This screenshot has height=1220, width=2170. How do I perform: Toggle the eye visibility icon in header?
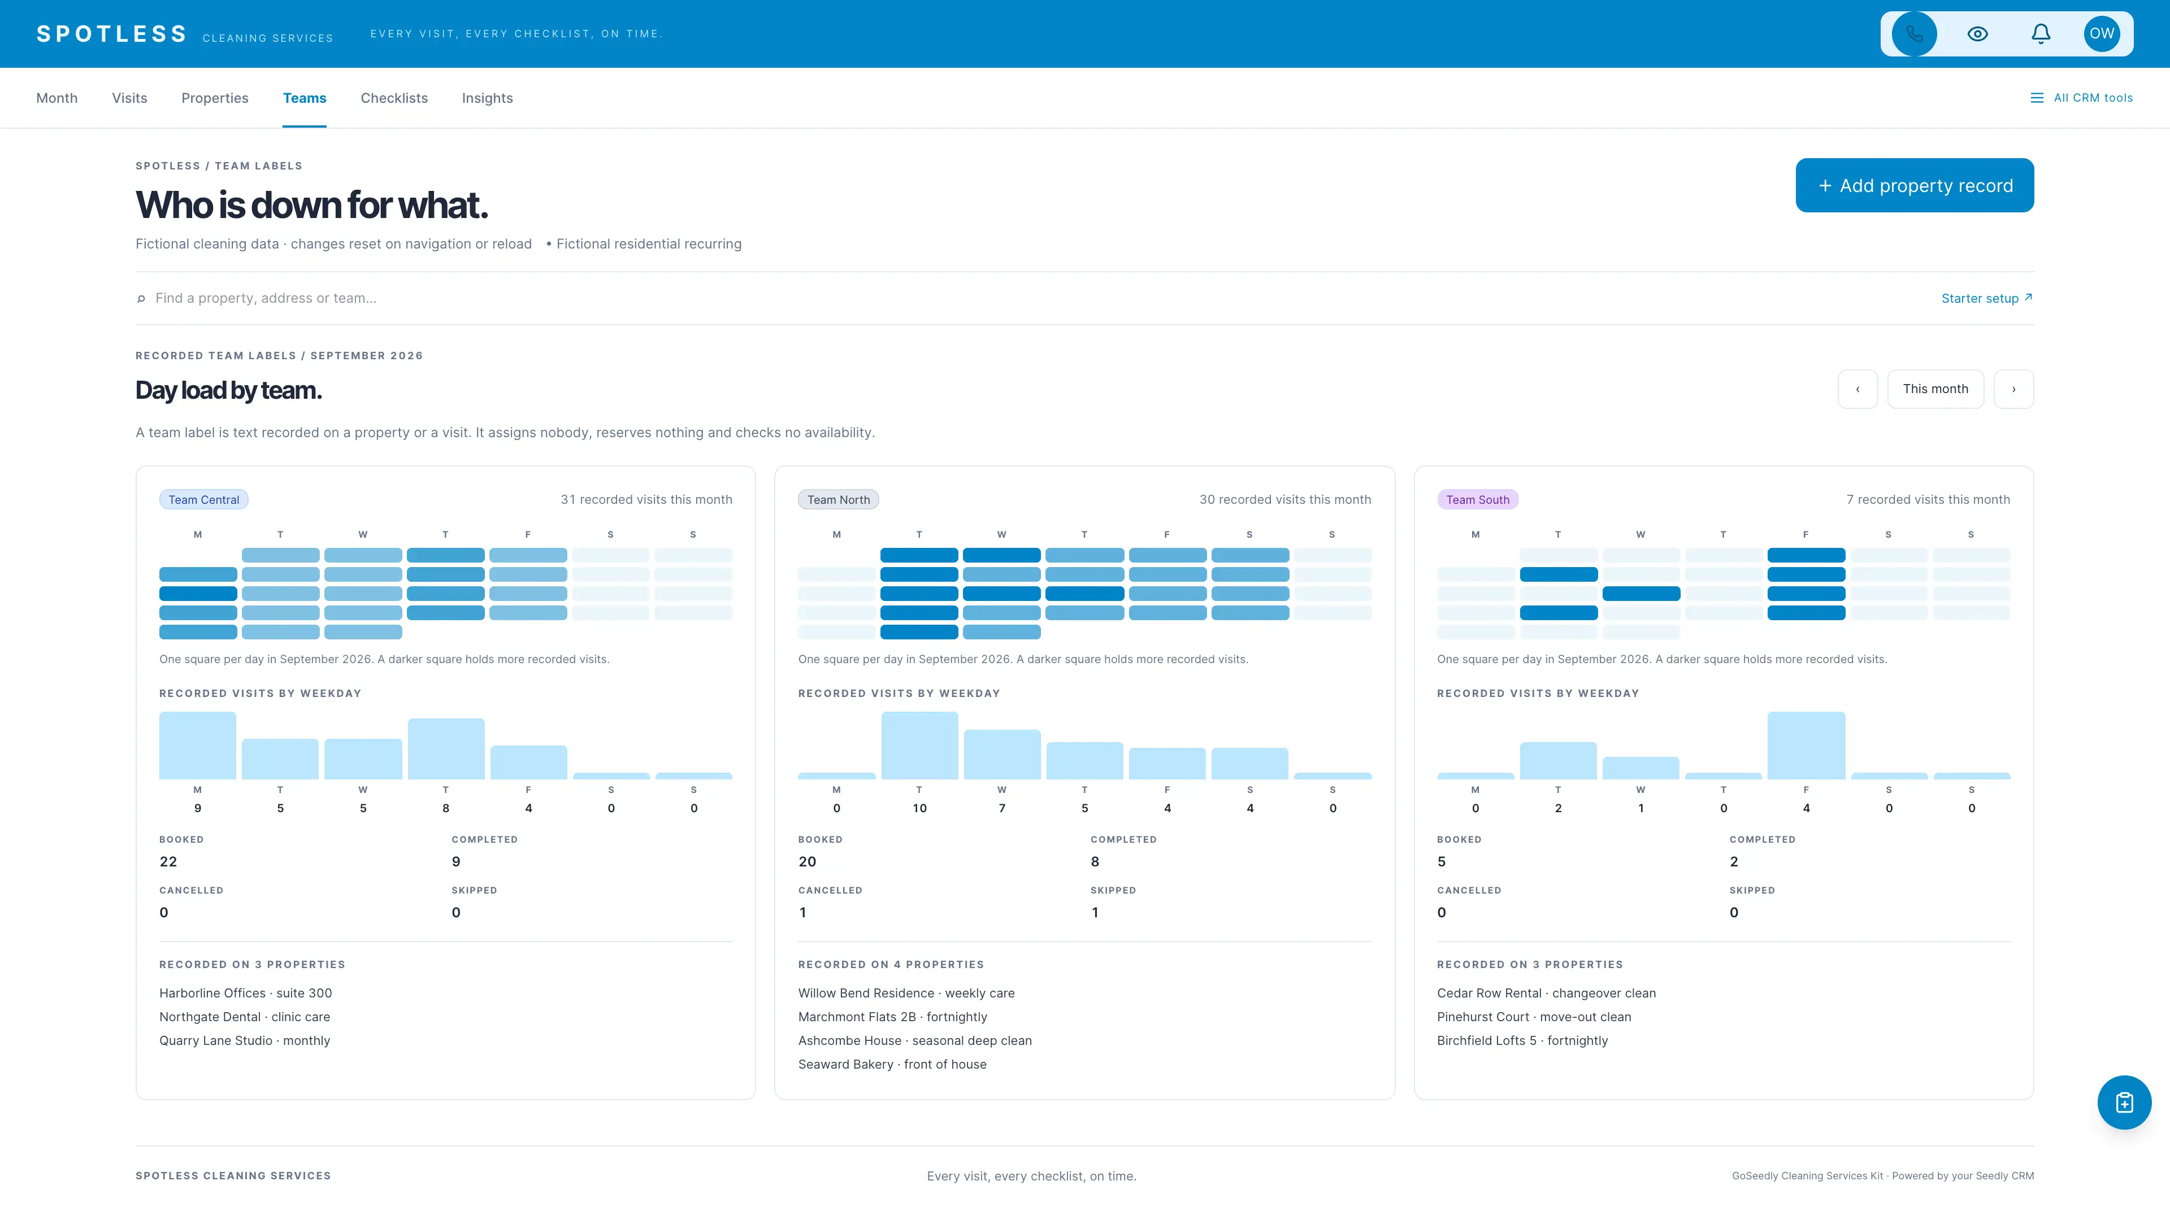tap(1977, 34)
